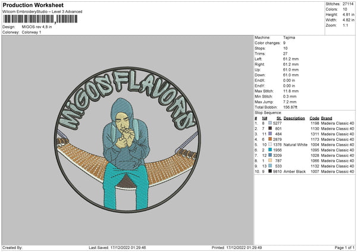
Task: Click the 'Description' column header
Action: pyautogui.click(x=294, y=118)
